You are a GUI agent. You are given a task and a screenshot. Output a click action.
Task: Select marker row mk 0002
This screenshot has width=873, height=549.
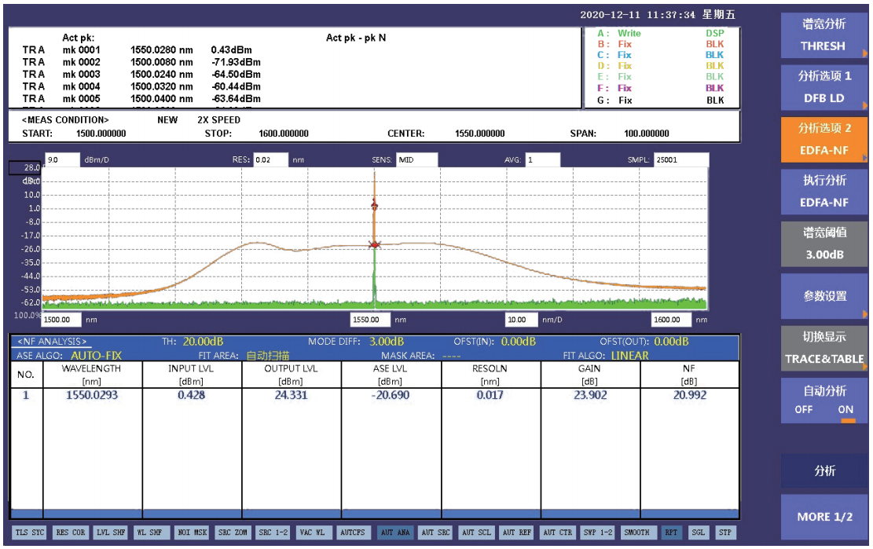141,62
